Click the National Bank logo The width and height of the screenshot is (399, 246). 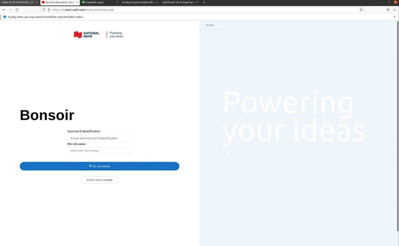[87, 35]
